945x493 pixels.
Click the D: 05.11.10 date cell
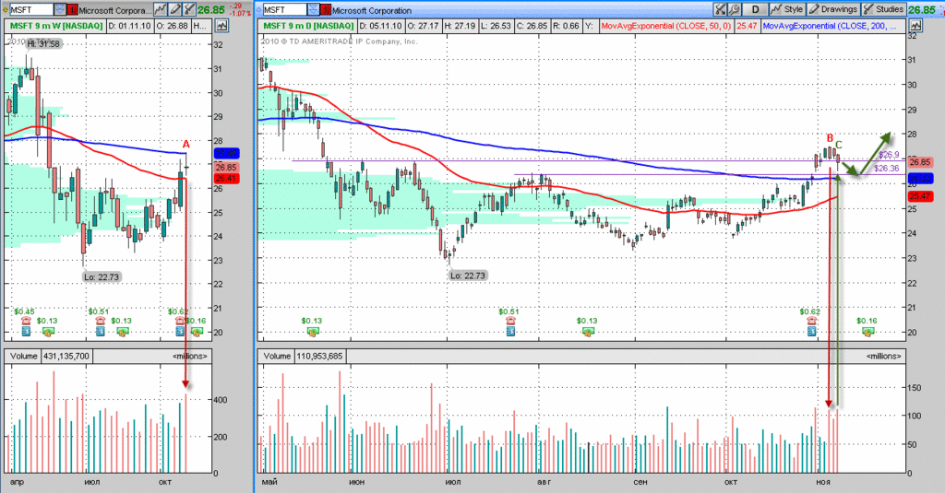click(381, 26)
